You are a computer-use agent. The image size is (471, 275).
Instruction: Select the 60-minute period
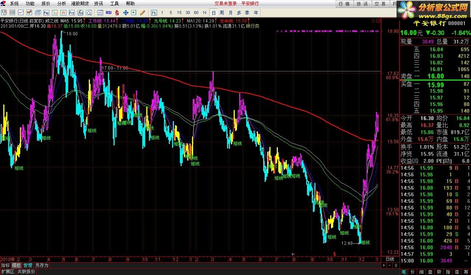[196, 13]
